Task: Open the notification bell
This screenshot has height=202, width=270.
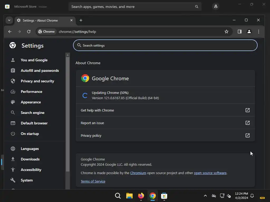Action: 252,196
